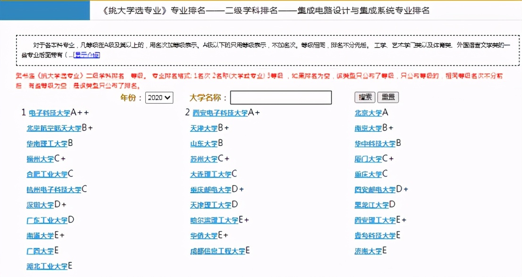Open 杭州电子科技大学 rated C

point(53,189)
